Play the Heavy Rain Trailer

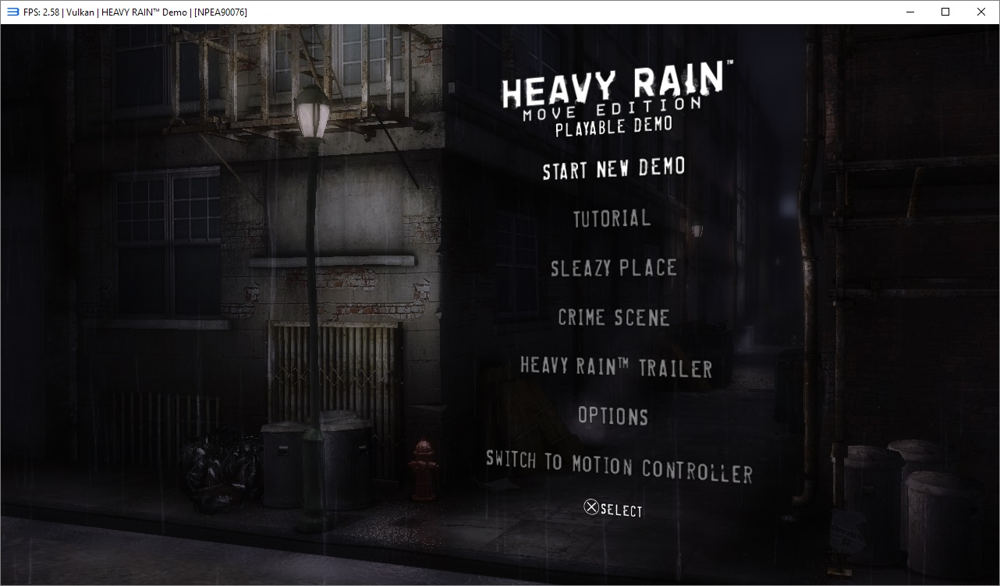pos(616,367)
